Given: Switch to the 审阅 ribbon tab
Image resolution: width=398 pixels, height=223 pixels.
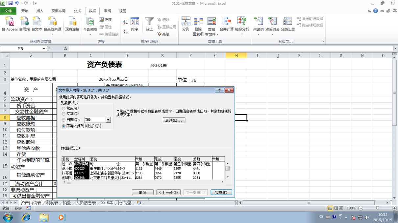Looking at the screenshot, I should click(x=108, y=11).
